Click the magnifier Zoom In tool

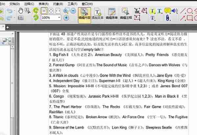click(66, 11)
